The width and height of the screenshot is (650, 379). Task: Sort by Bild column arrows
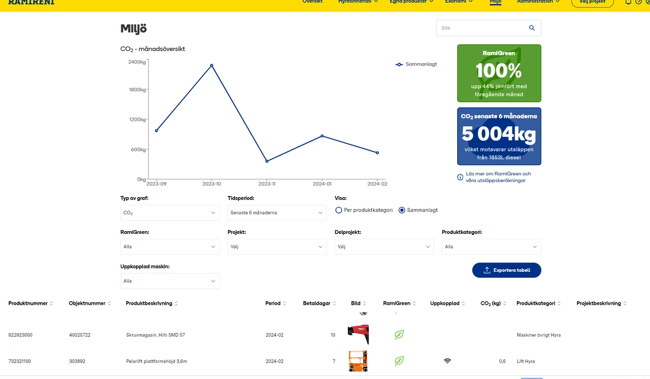pyautogui.click(x=365, y=303)
